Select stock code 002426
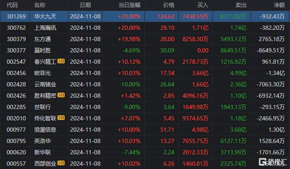Screen dimensions: 290x169 point(16,96)
